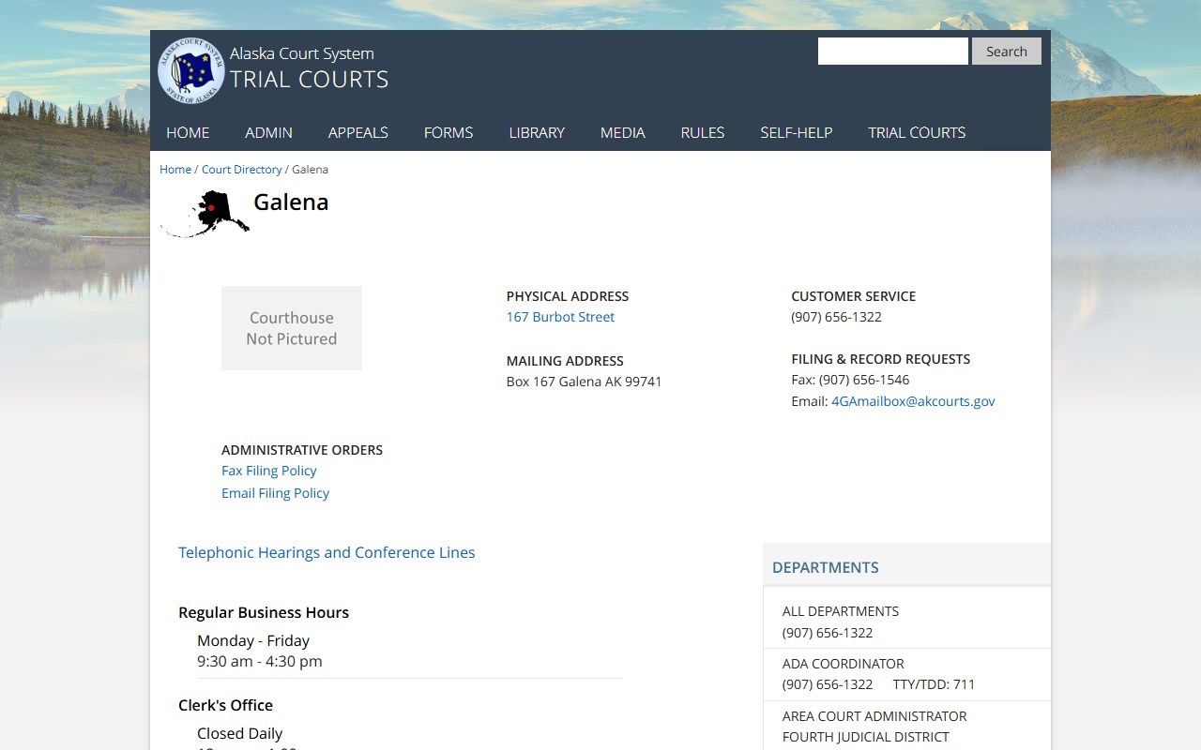
Task: Open the ADMIN menu item
Action: coord(268,132)
